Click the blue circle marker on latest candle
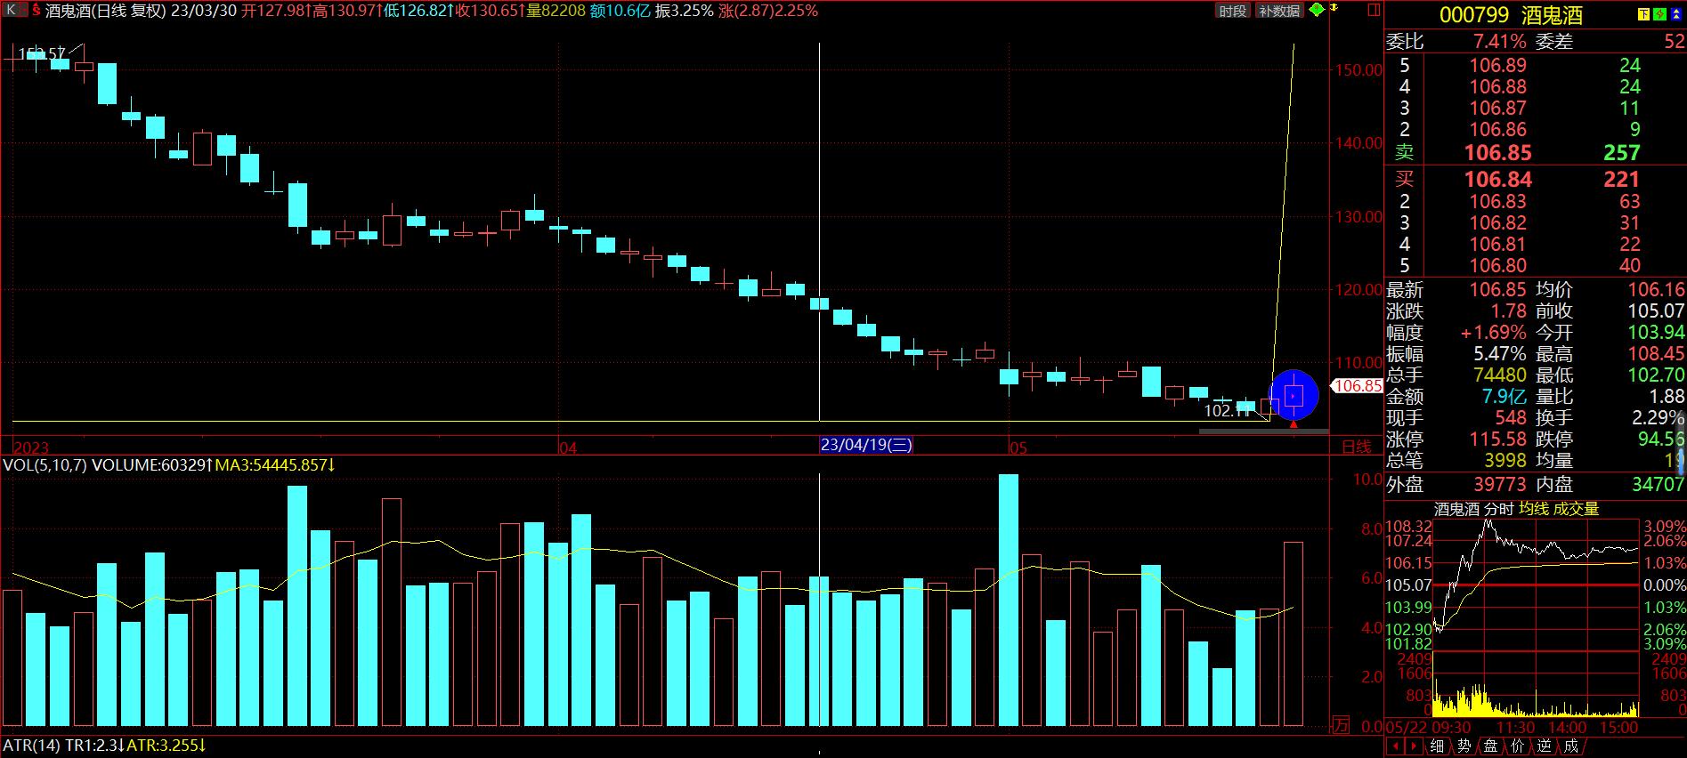Viewport: 1687px width, 758px height. [x=1294, y=395]
